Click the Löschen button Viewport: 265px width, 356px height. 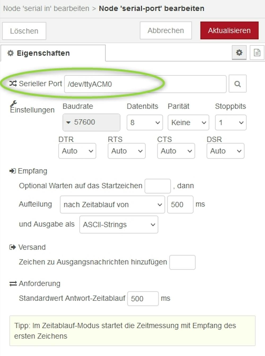24,31
